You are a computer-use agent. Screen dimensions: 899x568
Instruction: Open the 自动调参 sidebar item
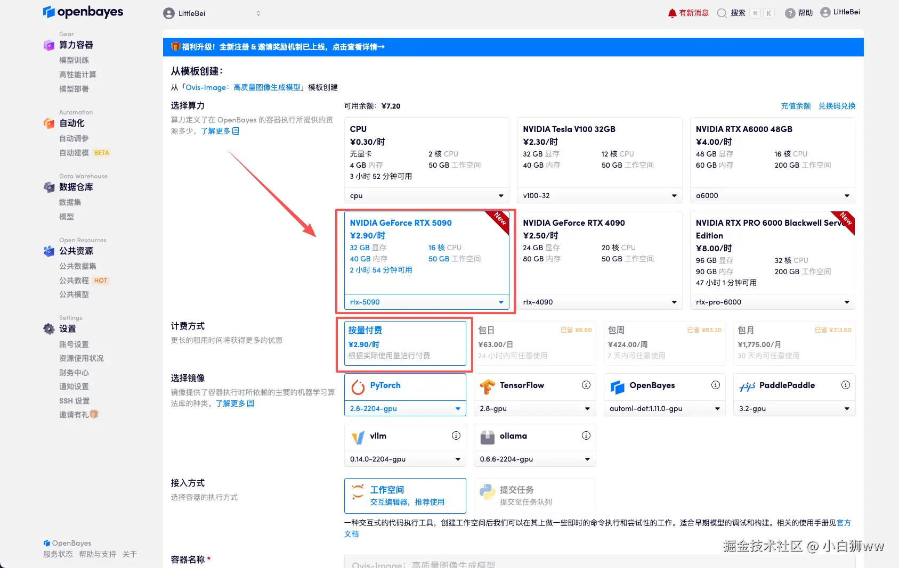(74, 138)
